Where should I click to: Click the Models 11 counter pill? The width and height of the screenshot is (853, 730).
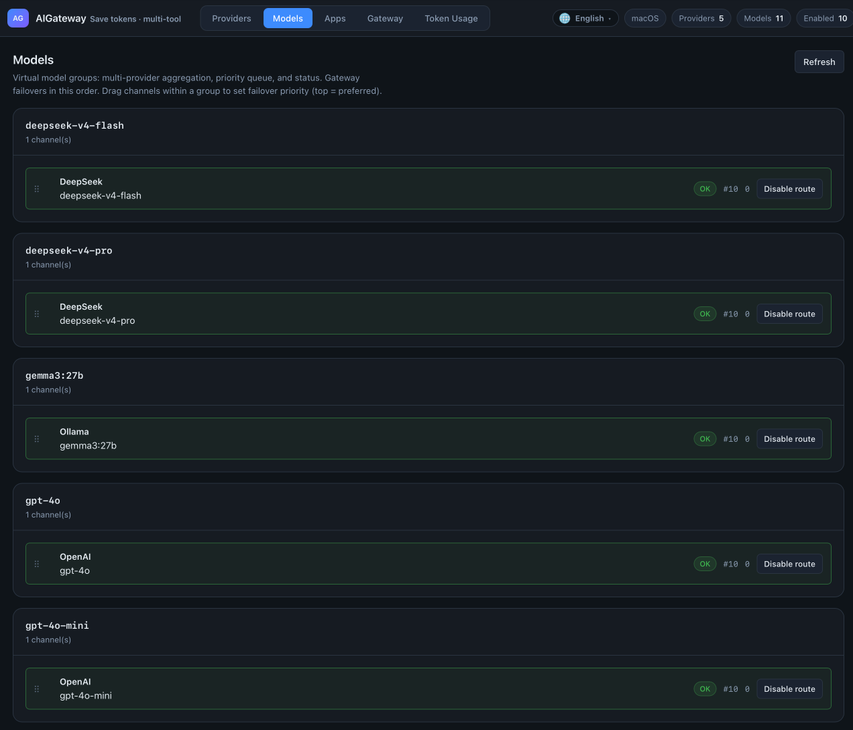coord(763,18)
